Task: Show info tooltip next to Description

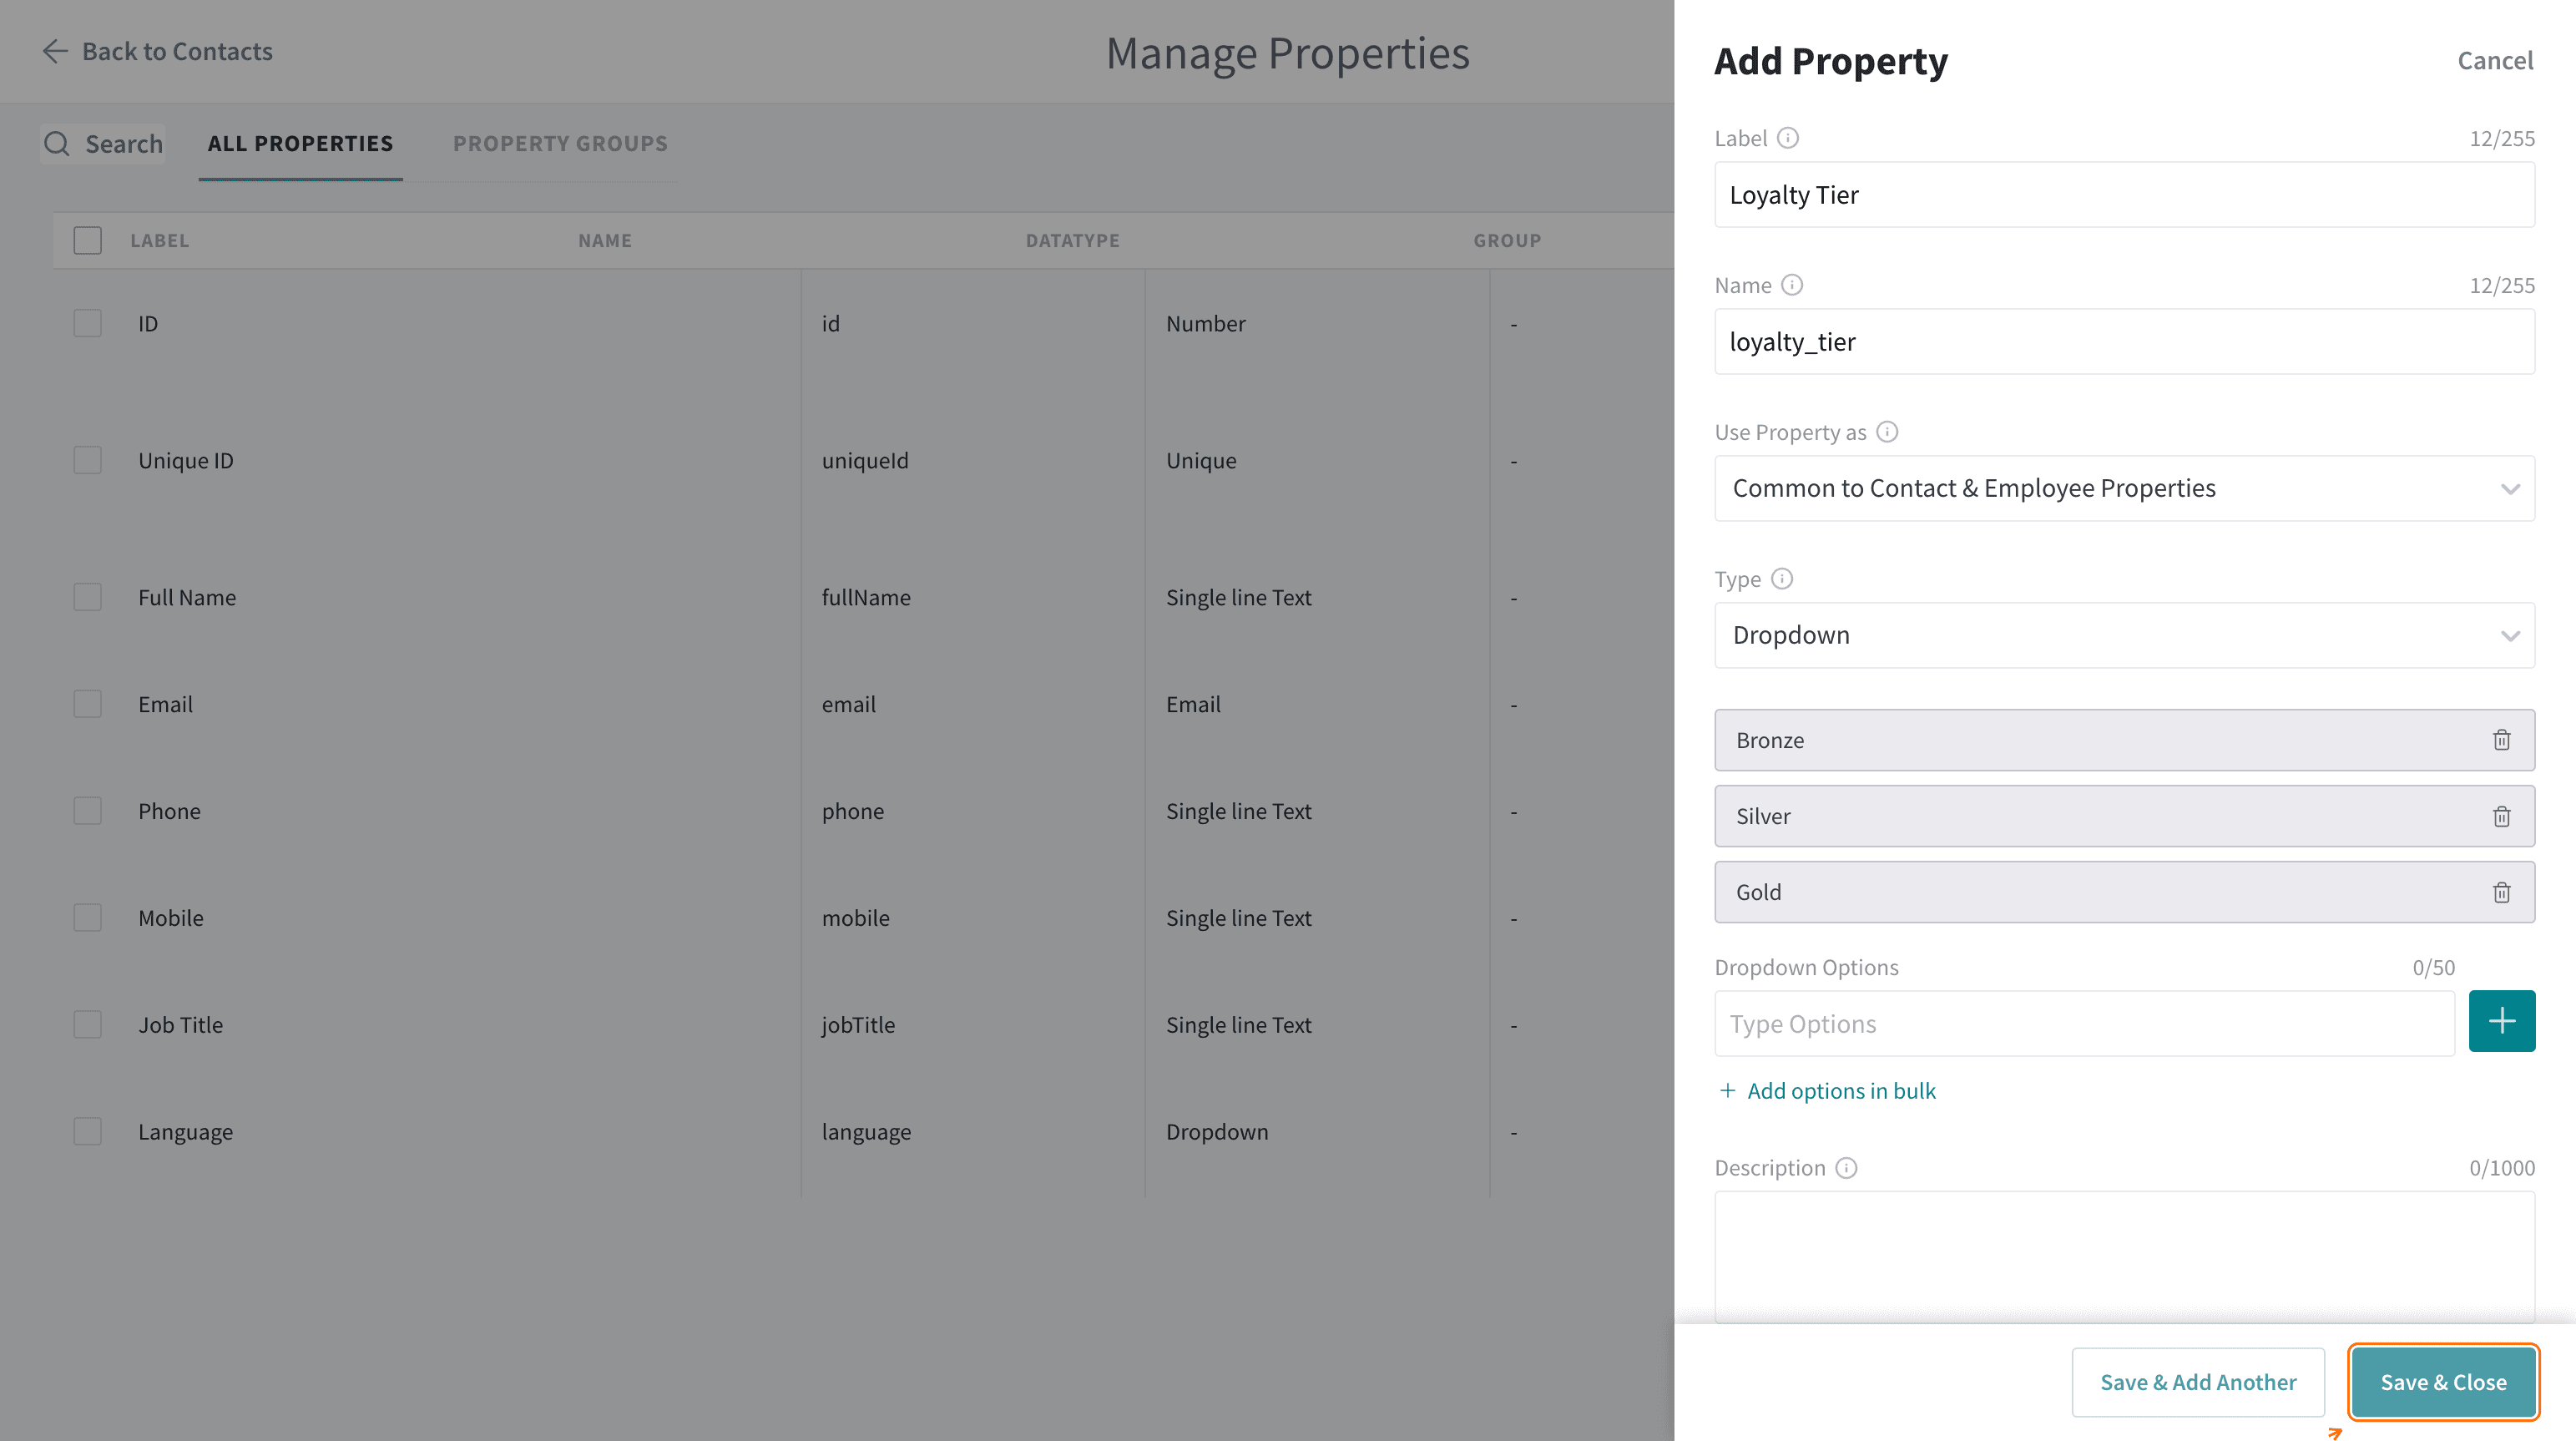Action: (1846, 1168)
